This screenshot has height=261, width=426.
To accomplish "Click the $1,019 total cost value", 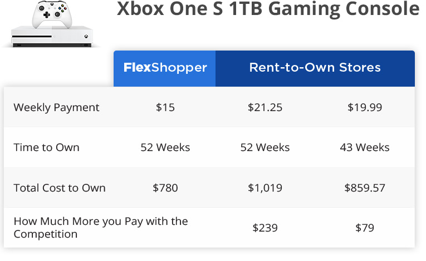I will (265, 188).
